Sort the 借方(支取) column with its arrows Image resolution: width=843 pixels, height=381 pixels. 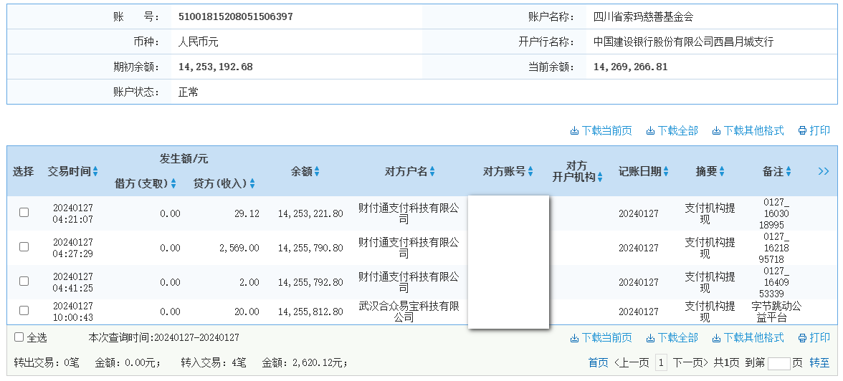pos(173,184)
